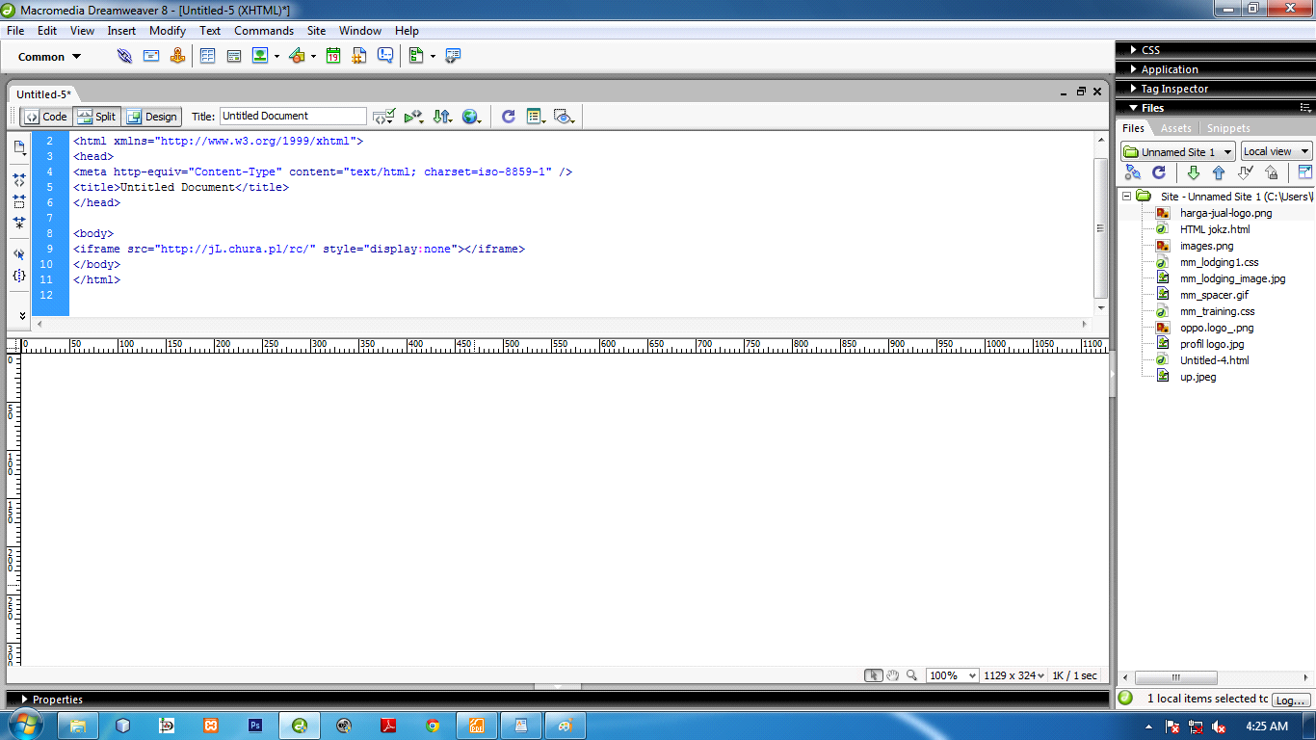Switch to Code view
Image resolution: width=1316 pixels, height=740 pixels.
46,117
